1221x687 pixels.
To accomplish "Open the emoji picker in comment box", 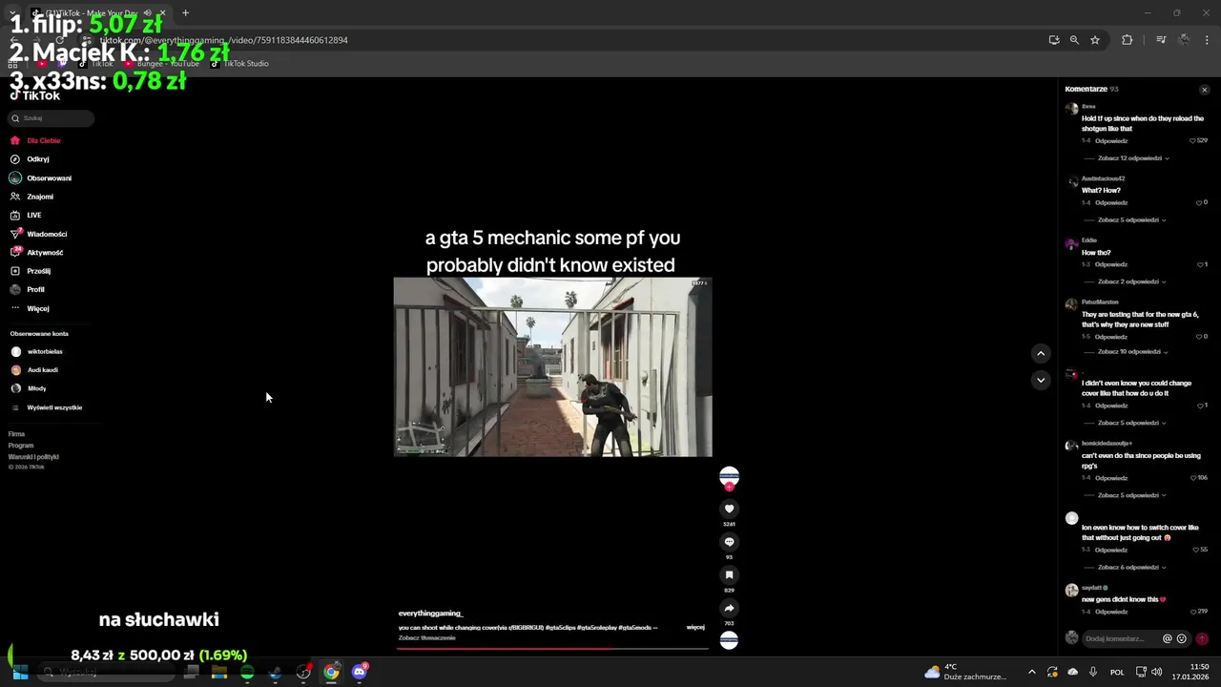I will click(1182, 638).
